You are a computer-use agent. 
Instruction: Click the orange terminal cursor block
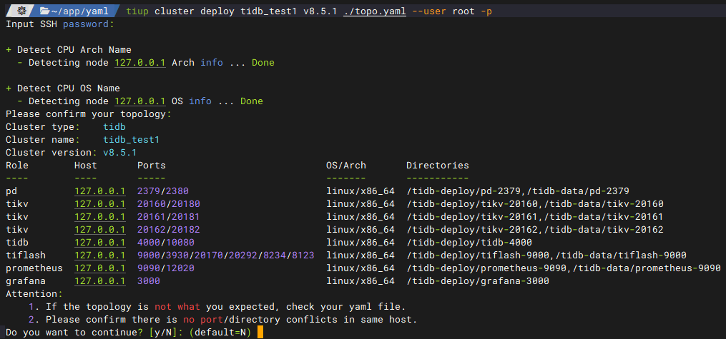(260, 333)
